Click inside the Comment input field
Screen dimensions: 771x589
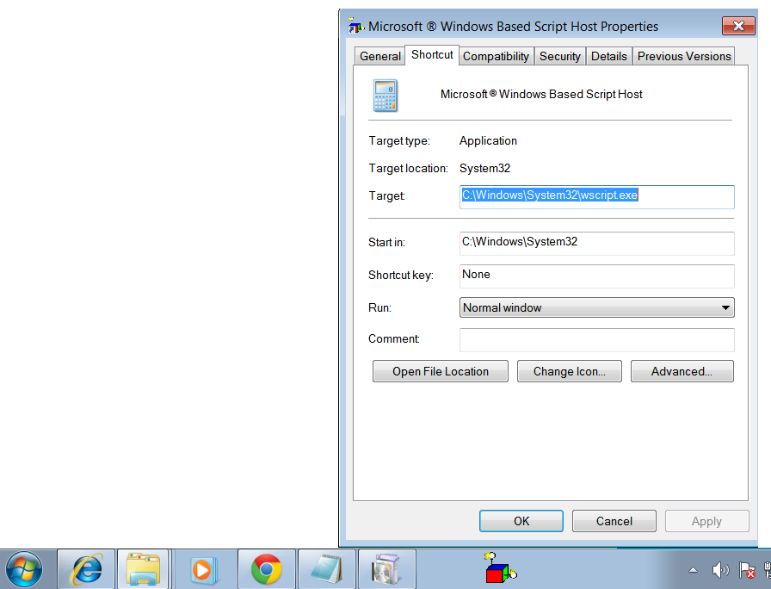coord(596,339)
